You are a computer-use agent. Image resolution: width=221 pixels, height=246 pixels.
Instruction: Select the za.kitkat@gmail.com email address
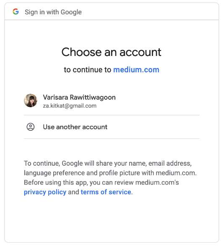pyautogui.click(x=70, y=106)
